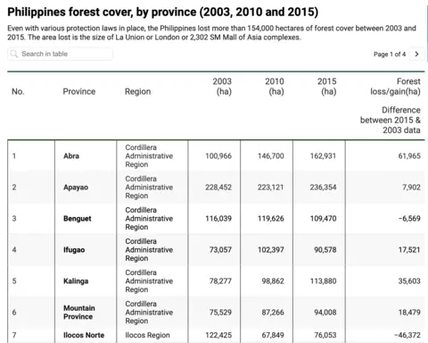This screenshot has height=343, width=428.
Task: Click Abra's 2010 value 146,700
Action: pos(271,155)
